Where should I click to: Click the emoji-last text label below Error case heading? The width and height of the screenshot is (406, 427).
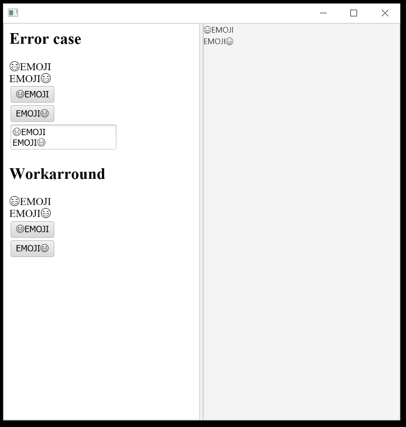click(30, 79)
